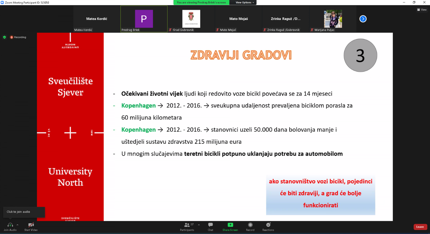
Task: Minimize the Zoom Meeting window
Action: 404,2
